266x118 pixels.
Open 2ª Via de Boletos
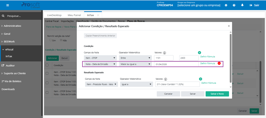(x=11, y=81)
